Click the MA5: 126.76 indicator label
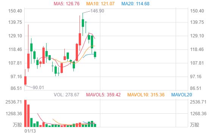 click(67, 4)
